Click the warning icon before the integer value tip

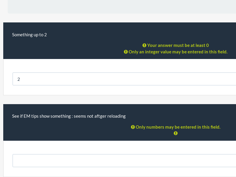(x=126, y=52)
